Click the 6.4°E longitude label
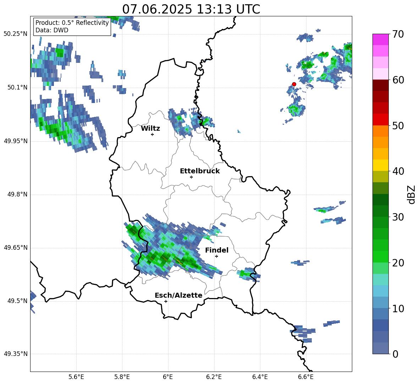This screenshot has width=420, height=384. click(260, 377)
